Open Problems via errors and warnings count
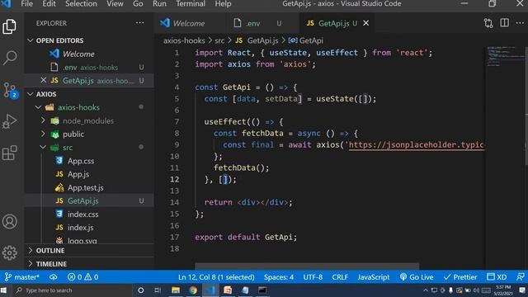 (x=82, y=277)
